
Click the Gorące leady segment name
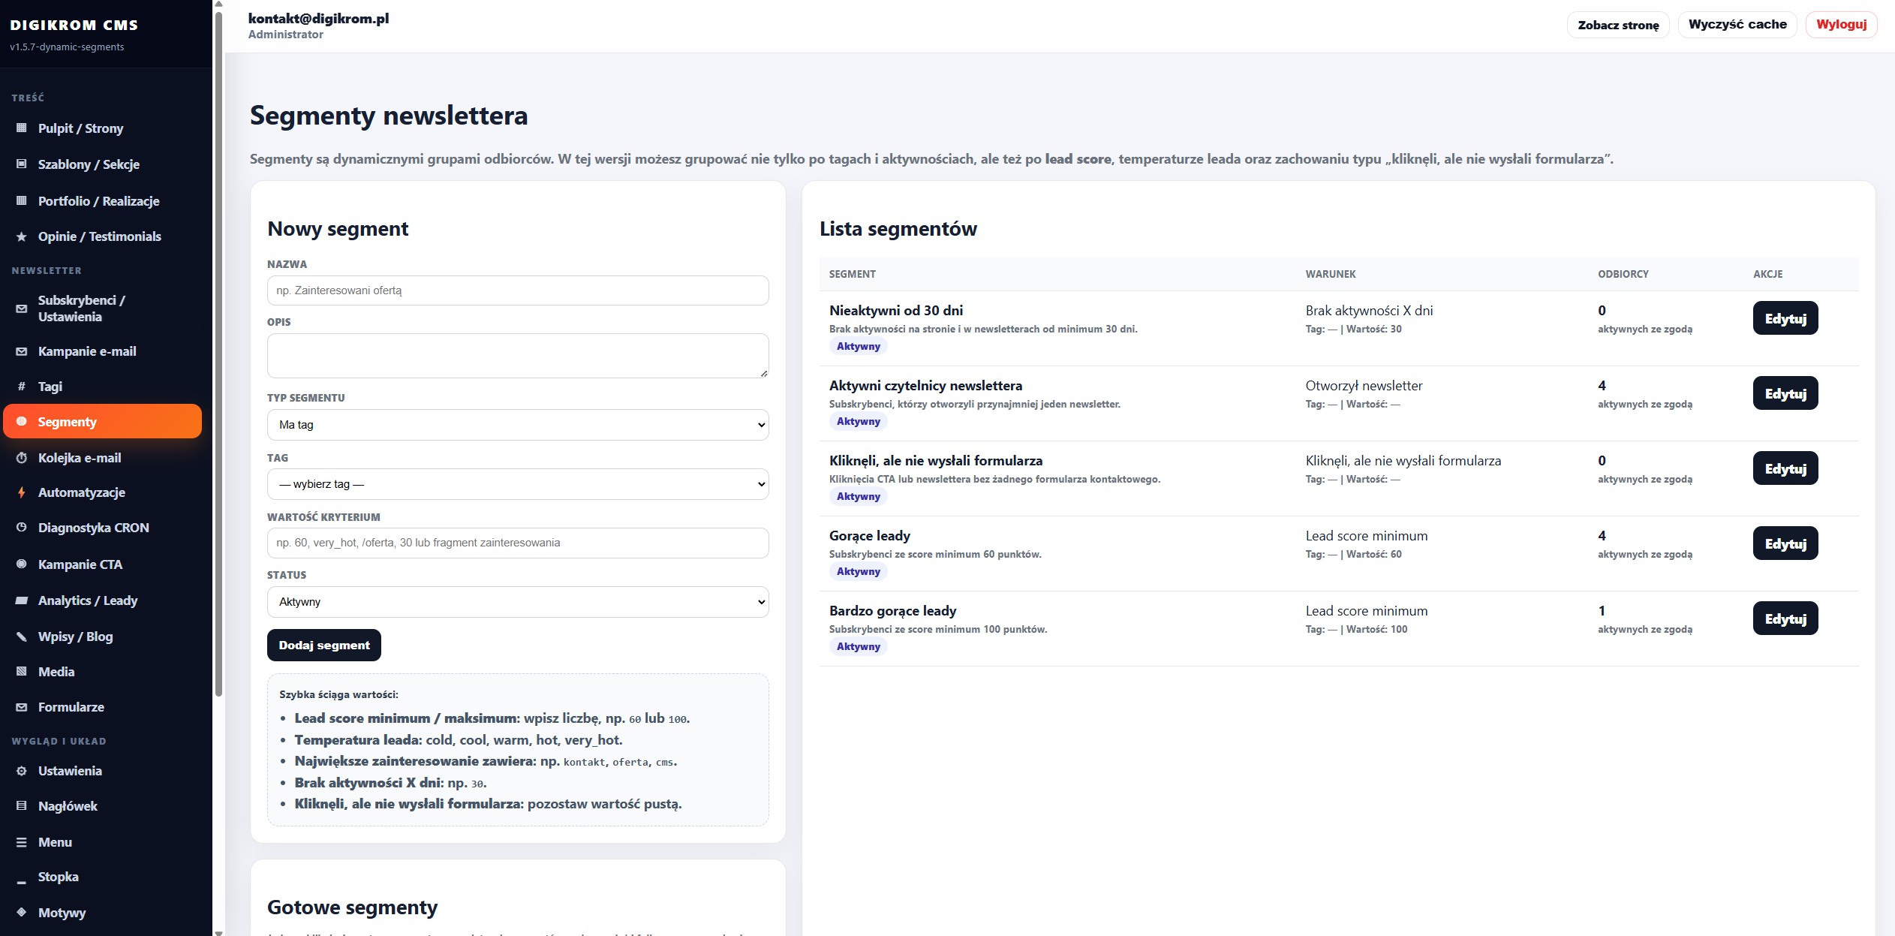click(869, 536)
